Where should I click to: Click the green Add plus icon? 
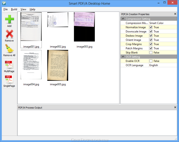point(9,19)
